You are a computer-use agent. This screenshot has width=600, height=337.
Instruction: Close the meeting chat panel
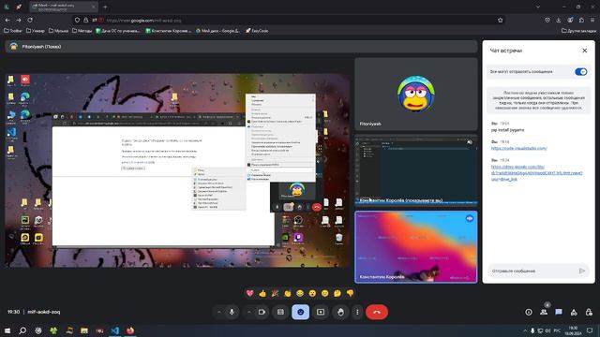pyautogui.click(x=584, y=51)
